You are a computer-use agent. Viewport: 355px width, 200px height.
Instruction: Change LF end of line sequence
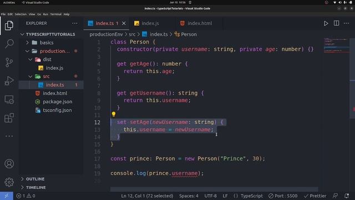225,196
